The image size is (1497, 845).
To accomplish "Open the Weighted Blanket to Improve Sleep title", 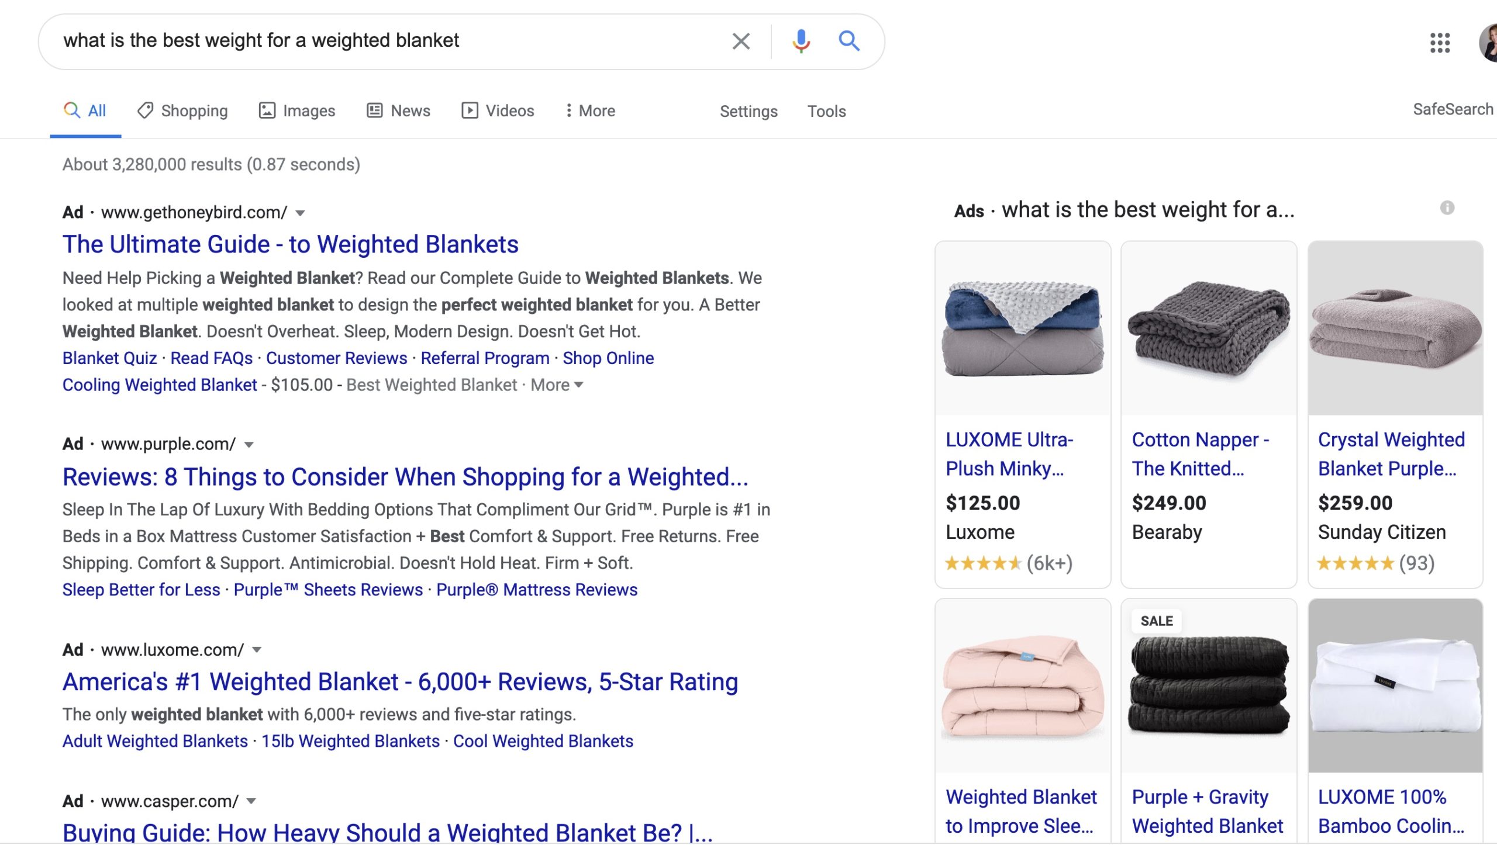I will [1022, 812].
